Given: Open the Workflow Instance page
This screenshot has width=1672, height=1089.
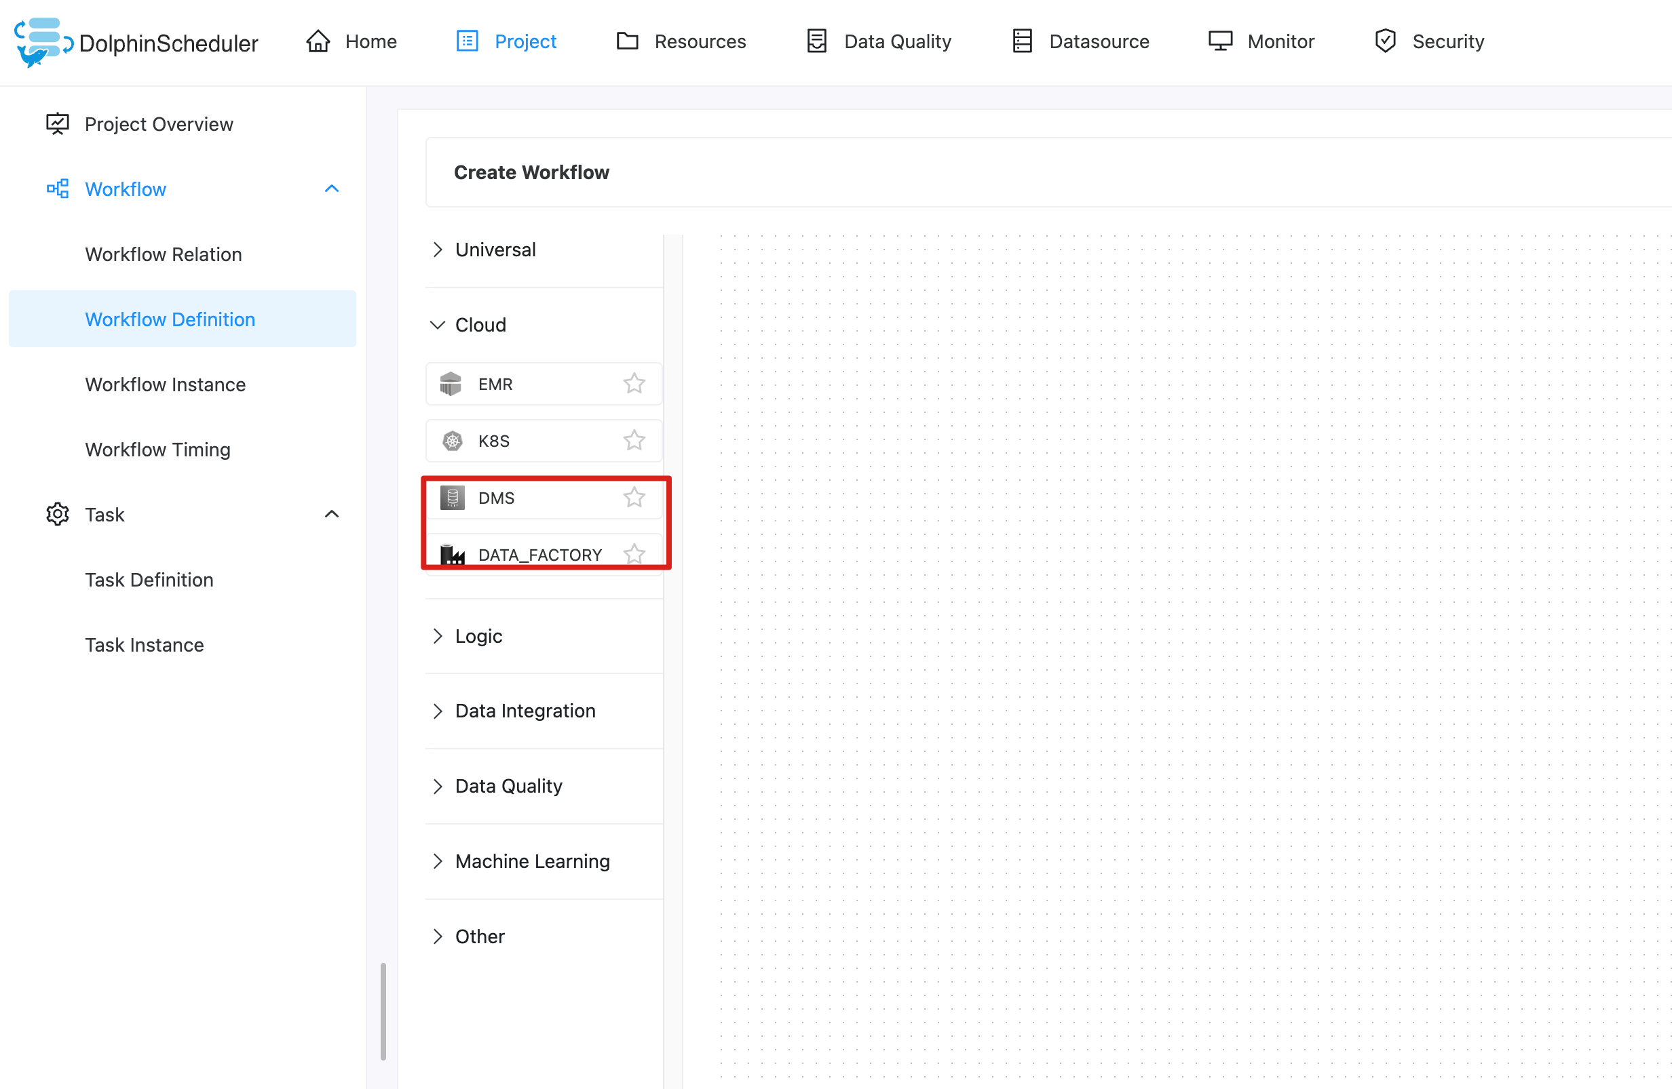Looking at the screenshot, I should click(x=165, y=384).
